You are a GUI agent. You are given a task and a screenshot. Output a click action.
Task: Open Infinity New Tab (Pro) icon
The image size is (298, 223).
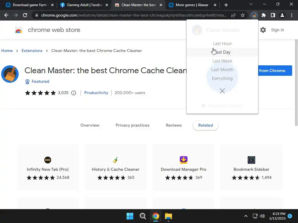pyautogui.click(x=48, y=160)
